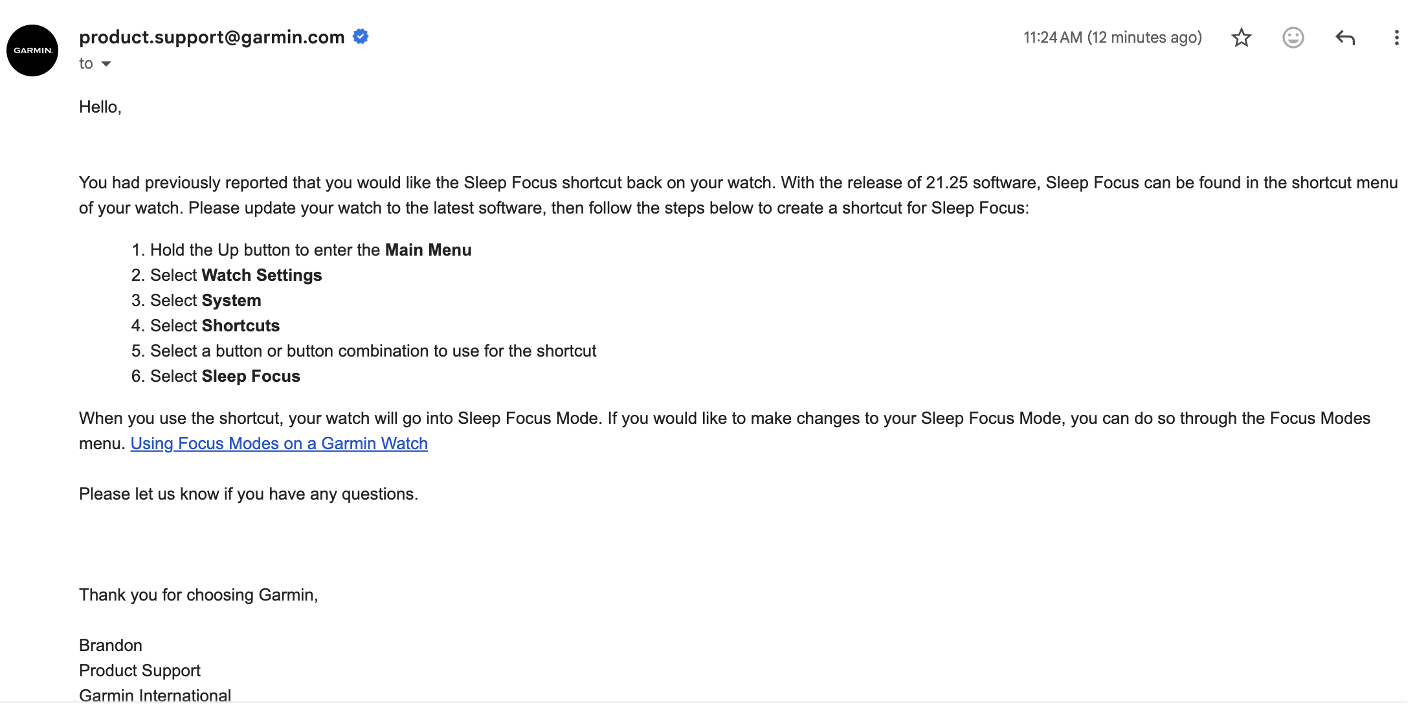
Task: Click the Garmin sender avatar
Action: coord(32,50)
